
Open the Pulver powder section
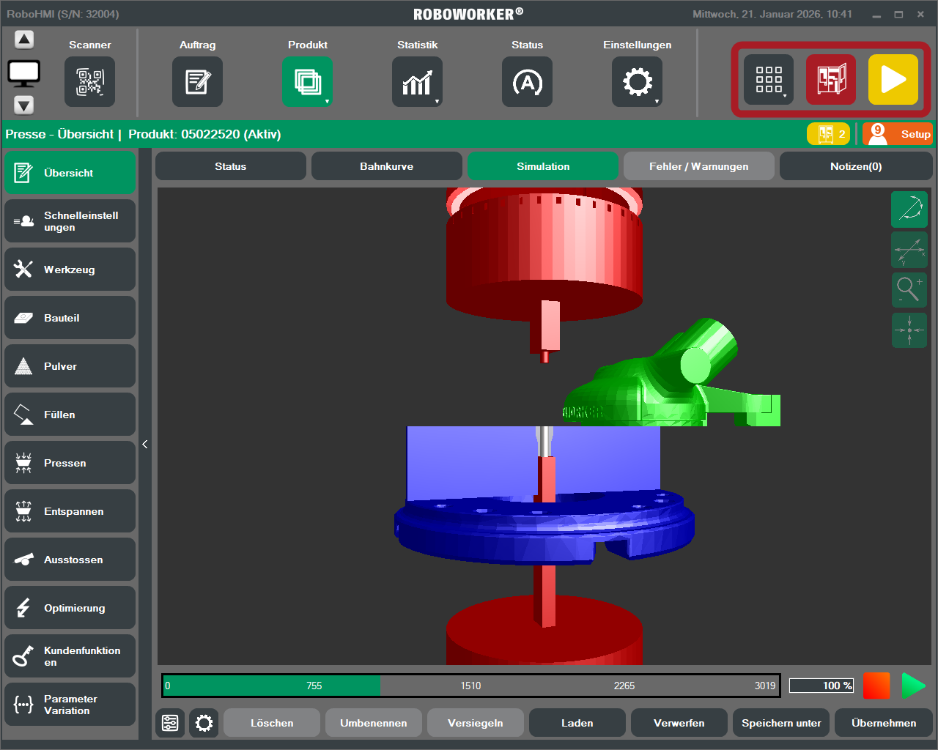[70, 366]
